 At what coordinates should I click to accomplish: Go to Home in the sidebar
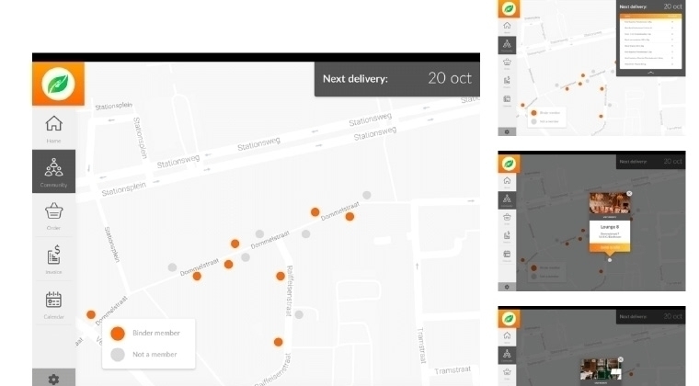click(54, 129)
